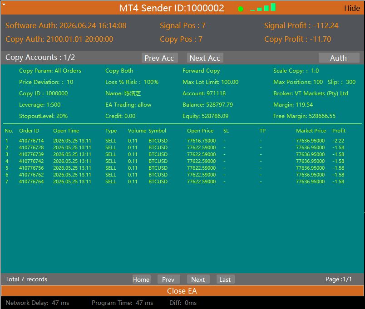This screenshot has height=309, width=365.
Task: Click the Next page button
Action: click(198, 279)
